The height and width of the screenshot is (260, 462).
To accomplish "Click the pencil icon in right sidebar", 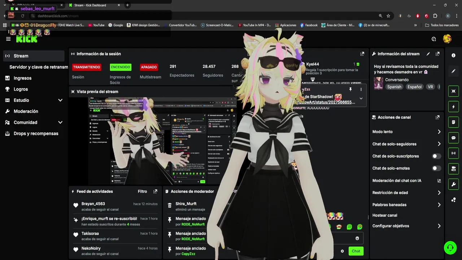I will 453,71.
